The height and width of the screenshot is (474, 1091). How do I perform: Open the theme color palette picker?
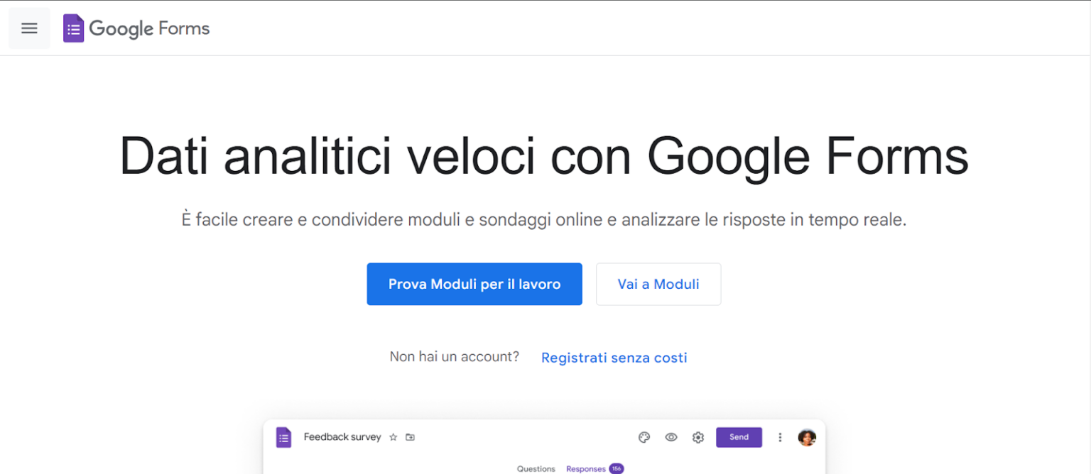coord(644,437)
